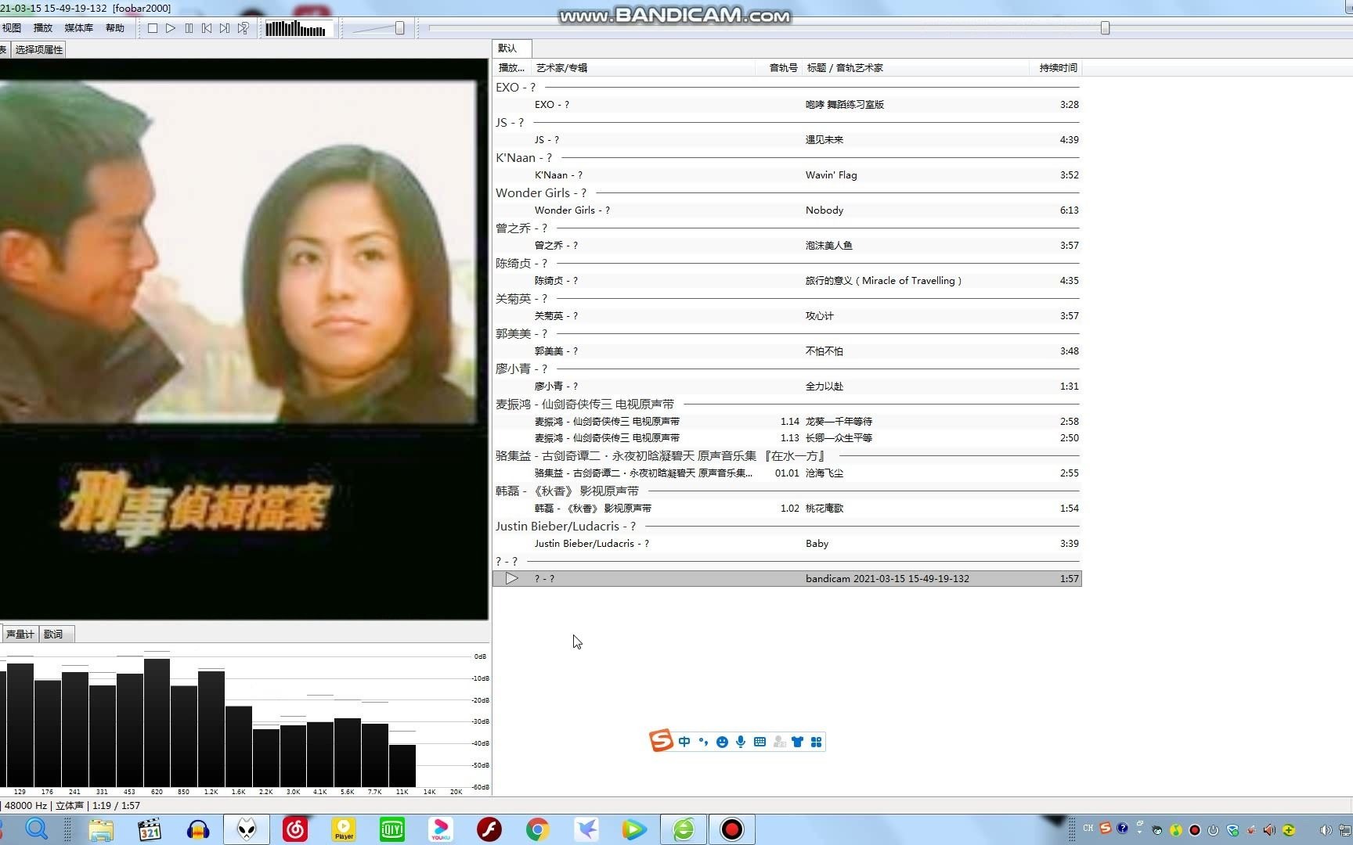
Task: Select the track 全力以赴
Action: click(787, 387)
